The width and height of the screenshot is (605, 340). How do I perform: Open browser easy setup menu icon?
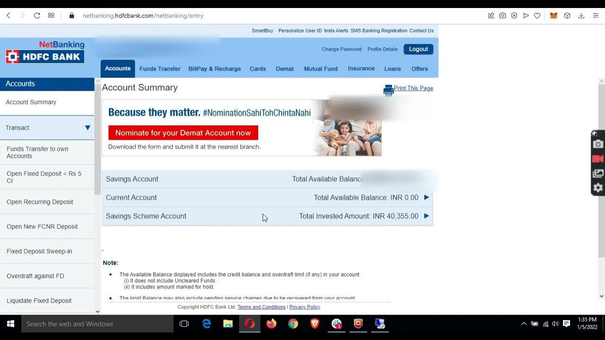[x=596, y=16]
